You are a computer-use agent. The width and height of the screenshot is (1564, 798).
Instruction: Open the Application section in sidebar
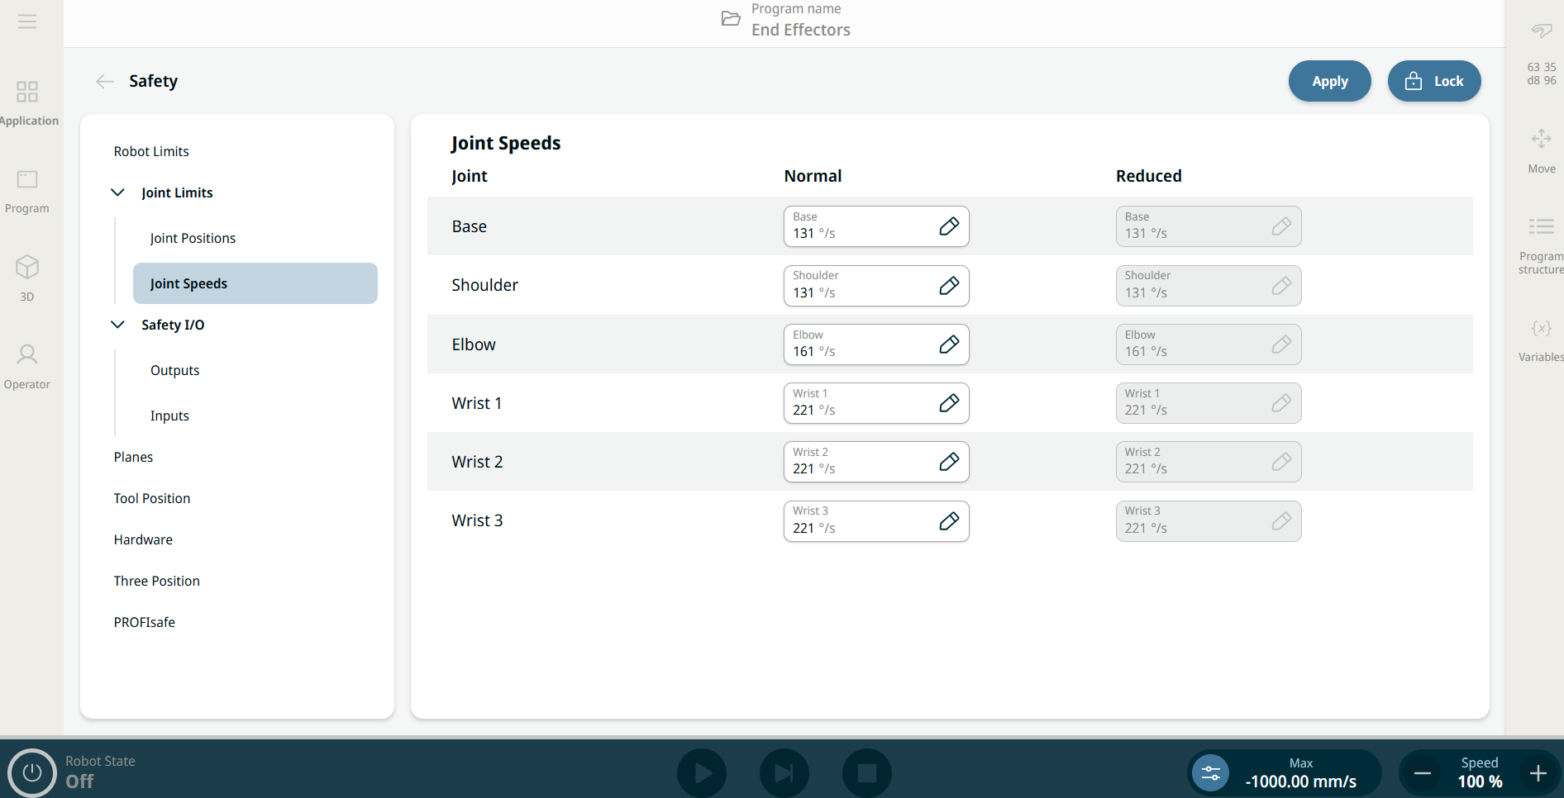tap(27, 102)
